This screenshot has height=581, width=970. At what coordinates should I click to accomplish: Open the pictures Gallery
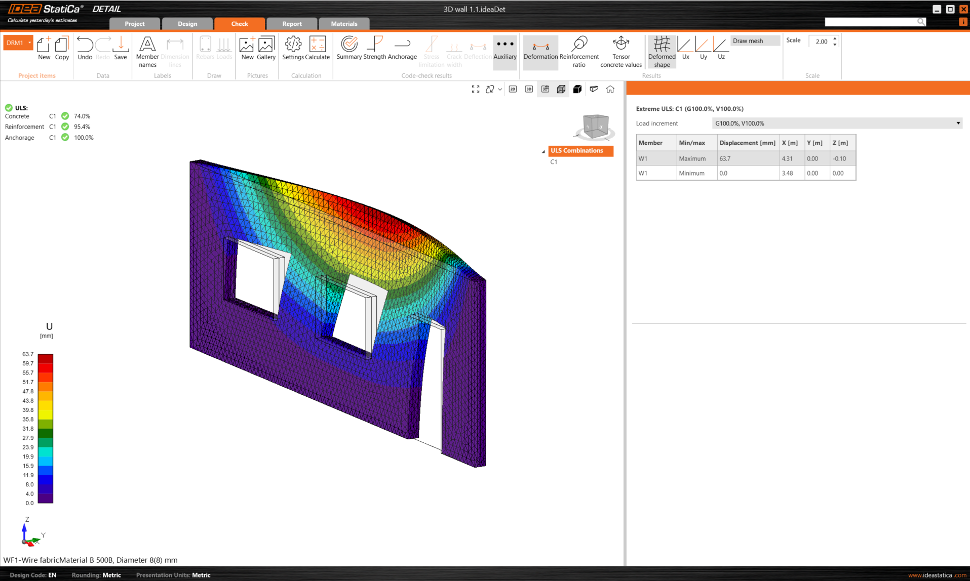tap(266, 48)
